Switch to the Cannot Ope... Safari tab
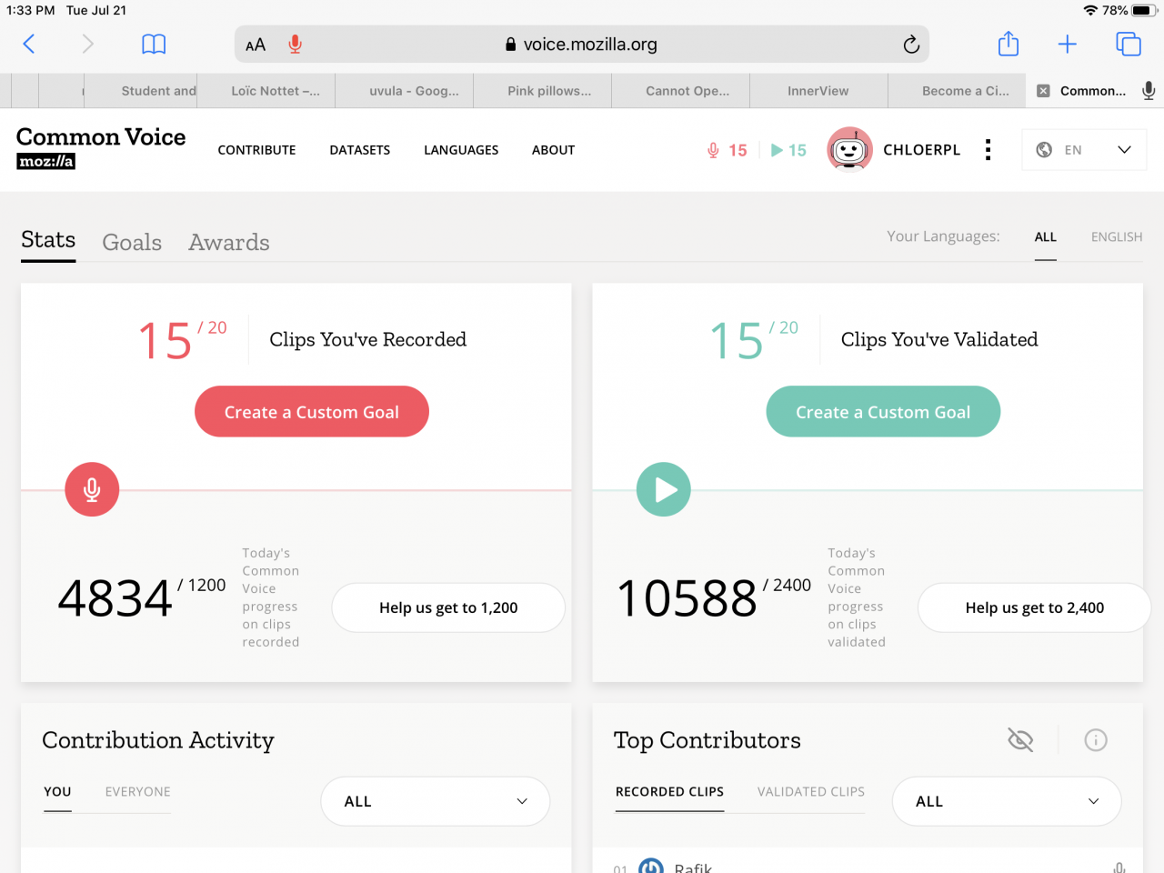The height and width of the screenshot is (873, 1164). pos(681,91)
